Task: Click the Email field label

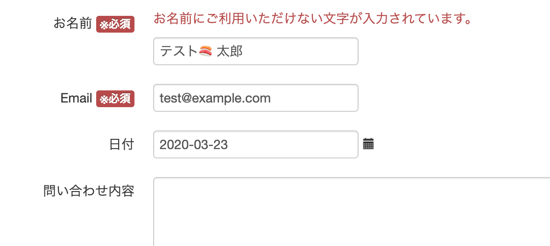Action: coord(76,98)
